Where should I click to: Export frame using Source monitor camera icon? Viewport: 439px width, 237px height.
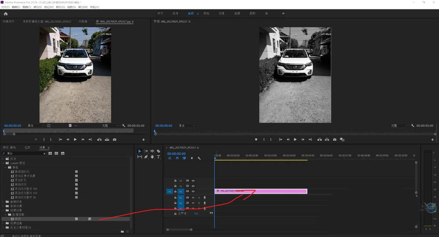[115, 140]
